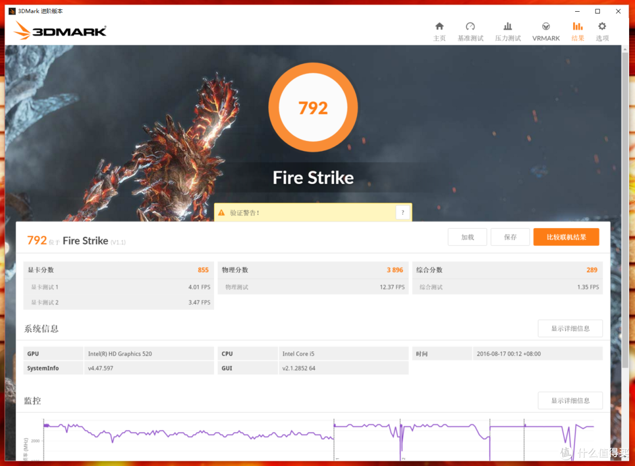The height and width of the screenshot is (466, 635).
Task: Click GUI version v2.1.2852 64
Action: coord(299,368)
